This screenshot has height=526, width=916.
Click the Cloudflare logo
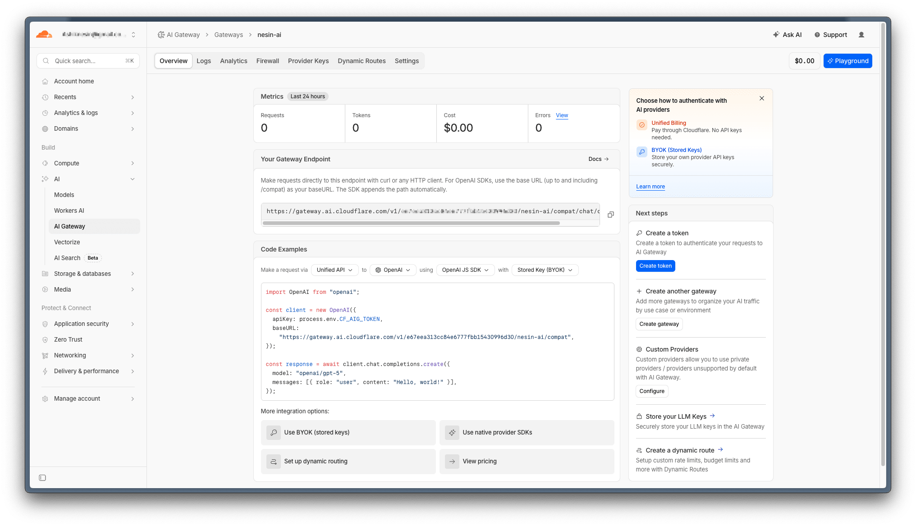click(x=44, y=35)
